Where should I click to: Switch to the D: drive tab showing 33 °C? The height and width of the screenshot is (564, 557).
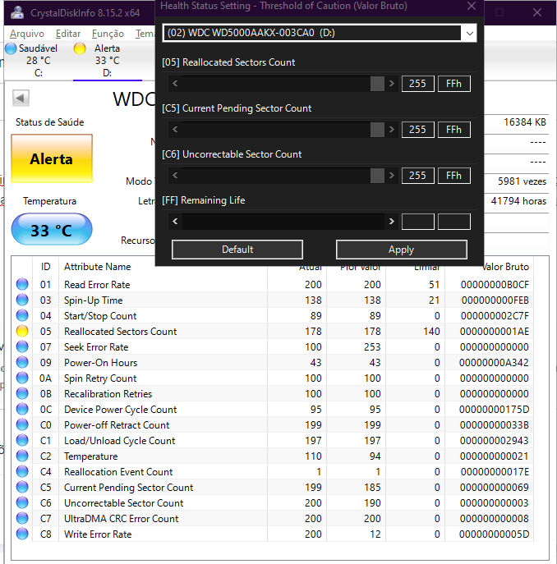(108, 61)
